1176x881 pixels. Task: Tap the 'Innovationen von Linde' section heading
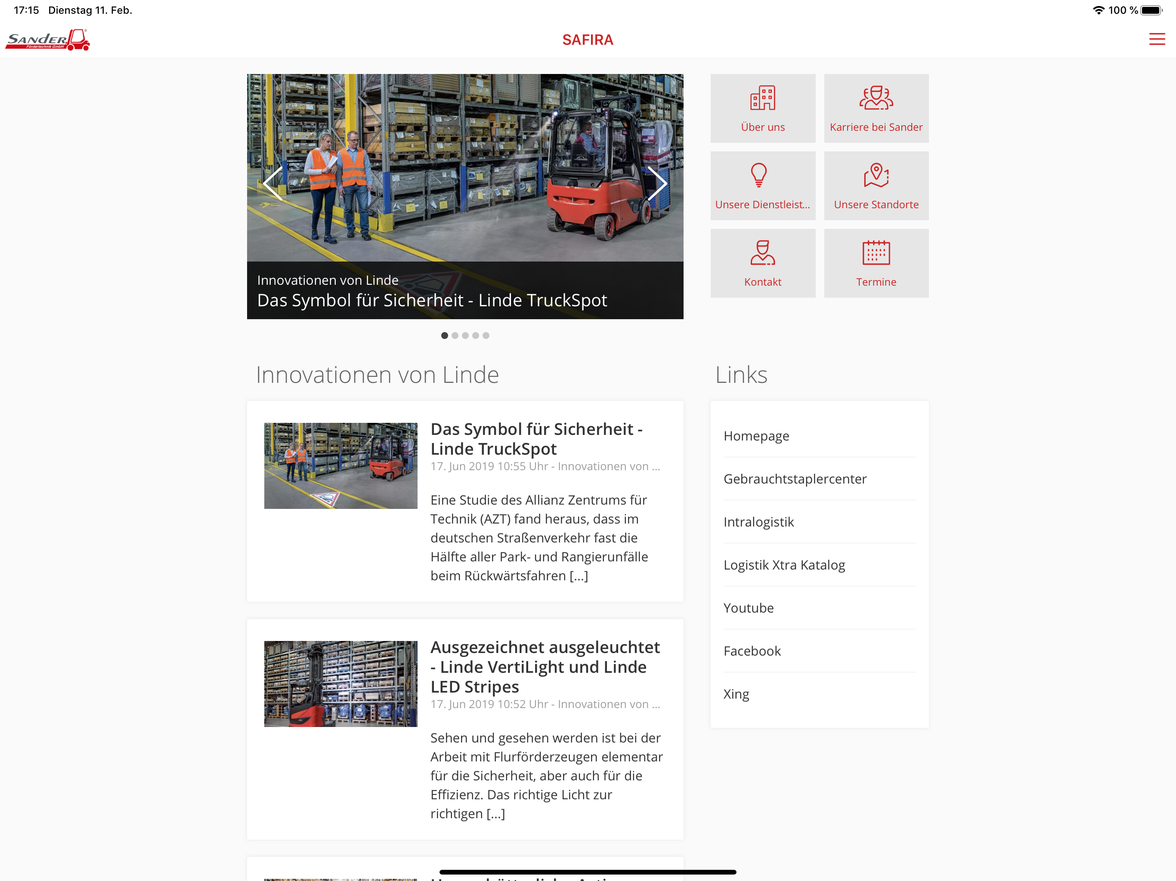[378, 375]
